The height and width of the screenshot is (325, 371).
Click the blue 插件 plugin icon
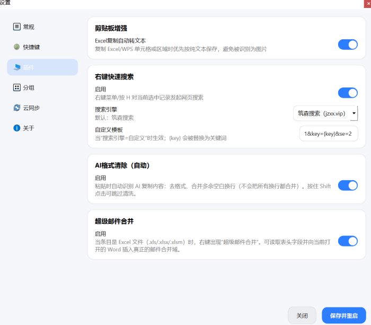(x=17, y=67)
